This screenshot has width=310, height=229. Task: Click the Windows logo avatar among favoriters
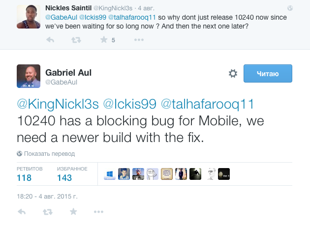tap(110, 173)
